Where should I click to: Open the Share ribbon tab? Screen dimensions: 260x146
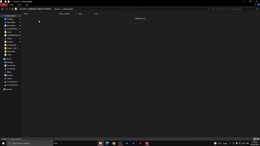(19, 5)
